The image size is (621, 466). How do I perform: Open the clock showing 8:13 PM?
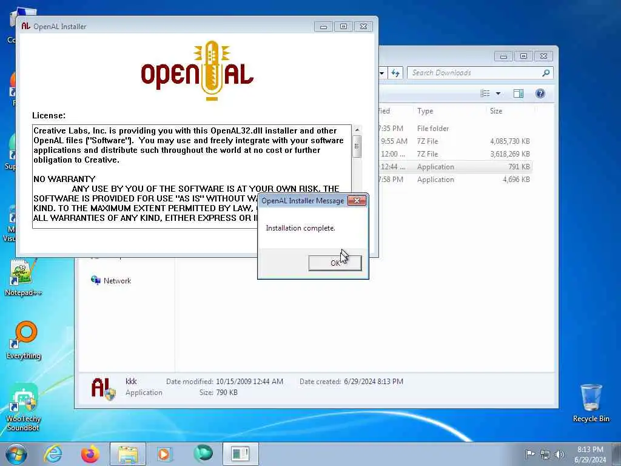click(x=590, y=454)
